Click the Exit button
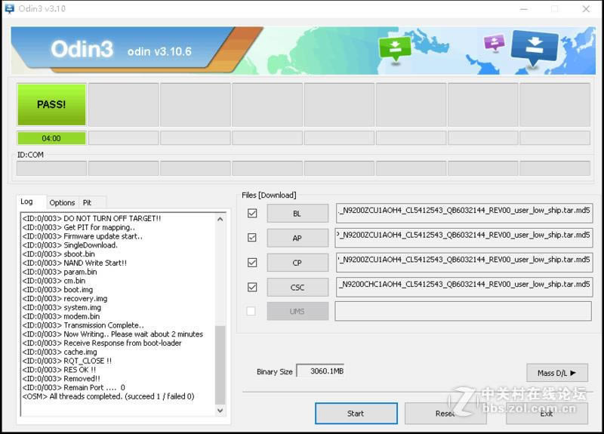 click(546, 414)
